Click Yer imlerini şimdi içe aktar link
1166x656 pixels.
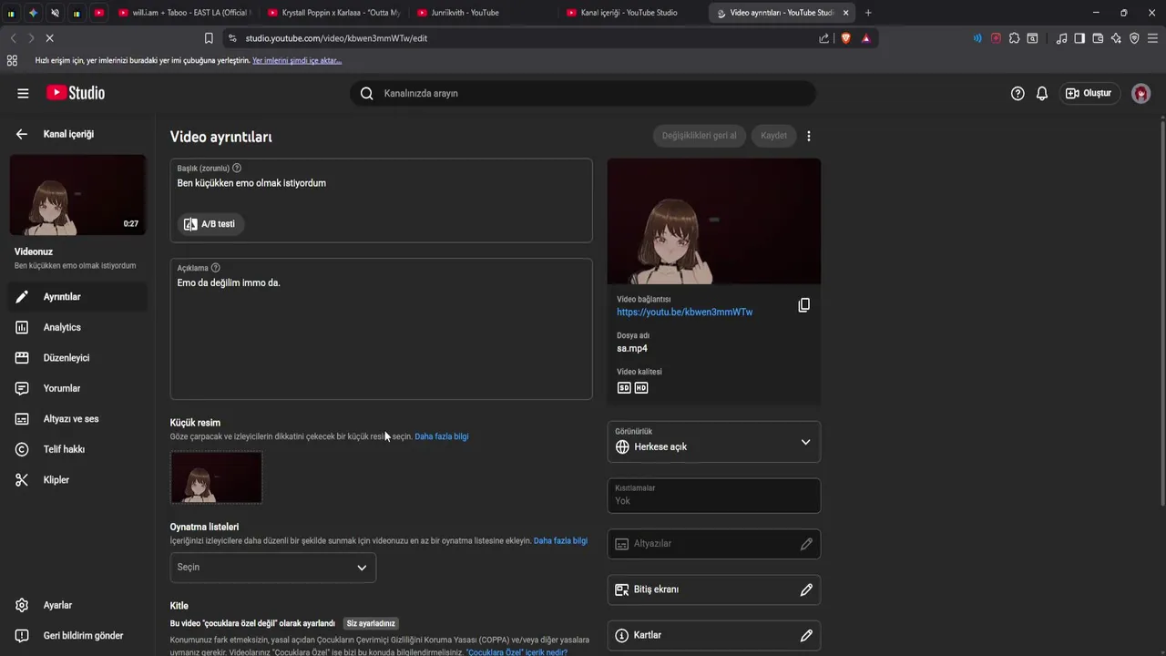click(x=297, y=60)
